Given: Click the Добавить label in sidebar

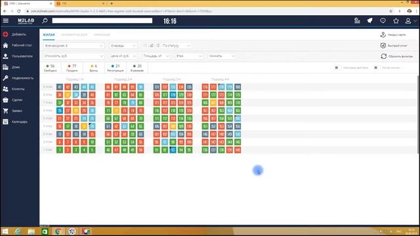Looking at the screenshot, I should coord(19,34).
